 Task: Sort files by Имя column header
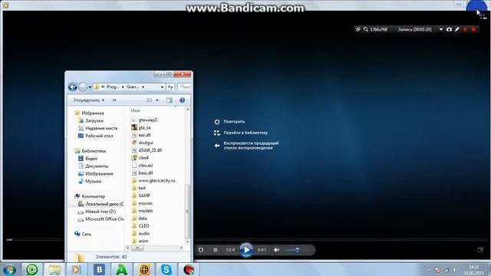click(x=136, y=110)
